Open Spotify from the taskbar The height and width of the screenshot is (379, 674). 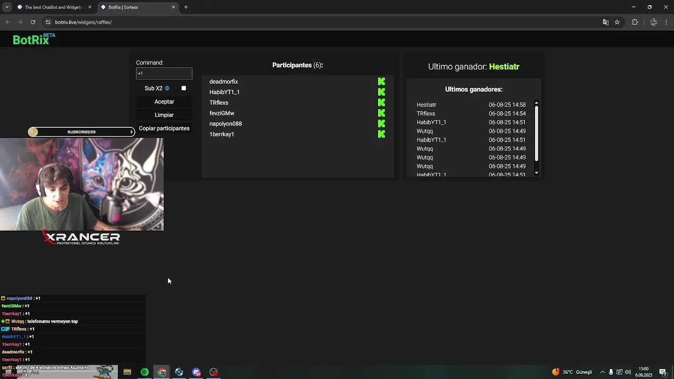coord(144,372)
